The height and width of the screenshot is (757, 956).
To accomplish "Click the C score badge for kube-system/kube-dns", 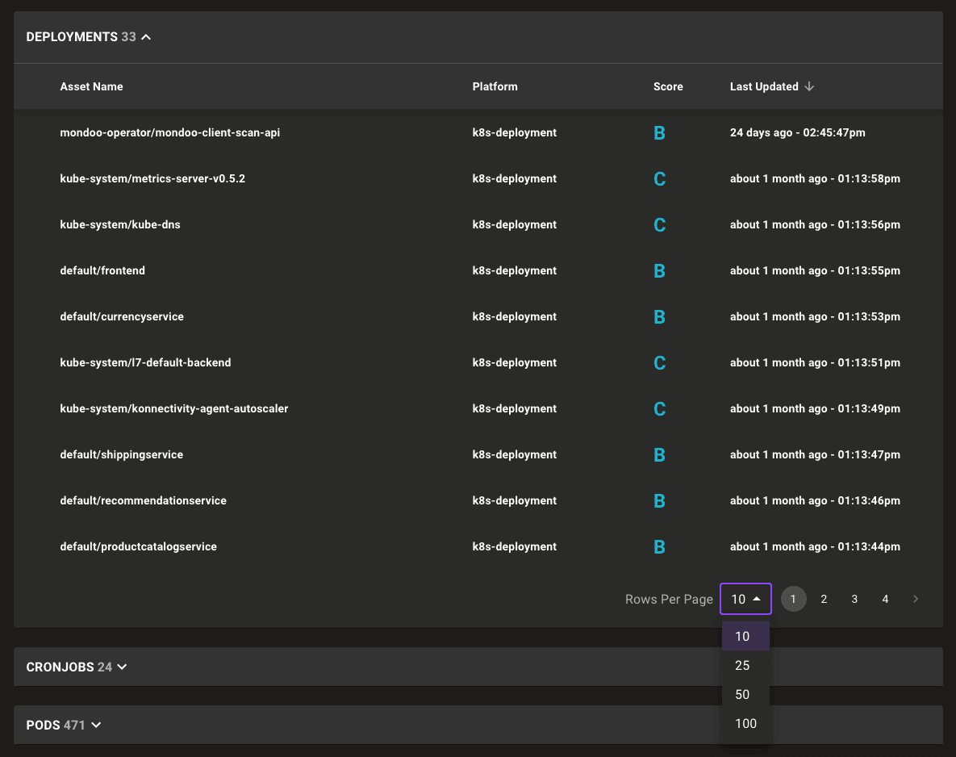I will [x=659, y=224].
